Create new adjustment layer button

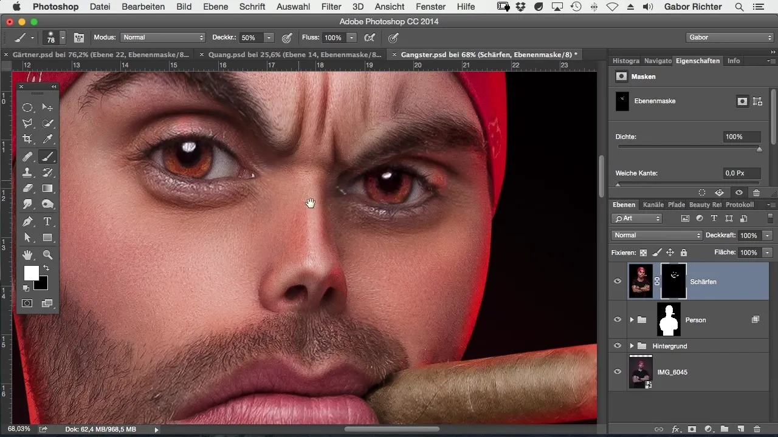coord(708,429)
